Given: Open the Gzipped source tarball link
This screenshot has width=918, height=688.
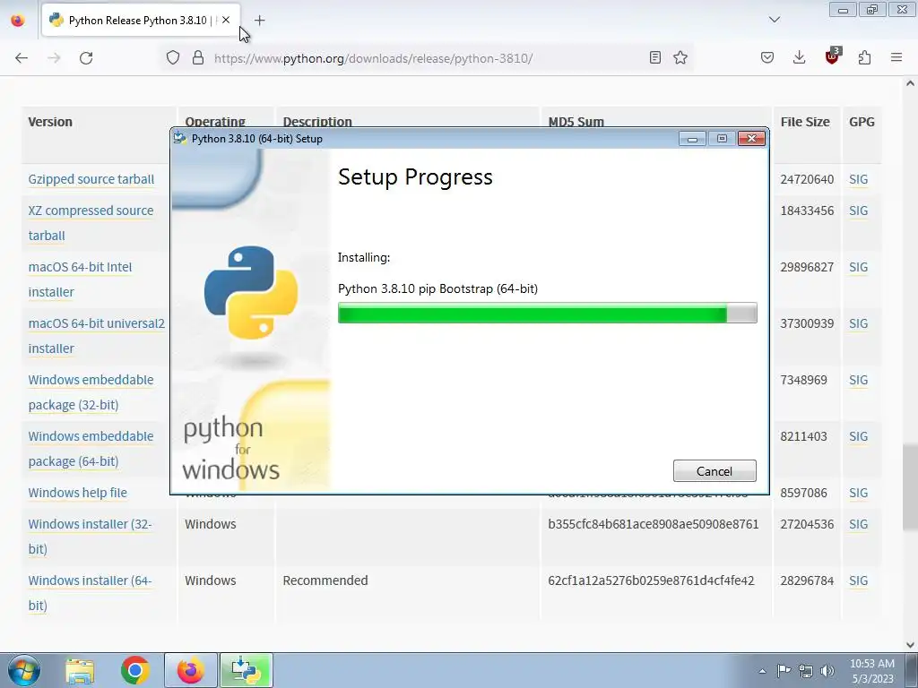Looking at the screenshot, I should click(x=91, y=179).
